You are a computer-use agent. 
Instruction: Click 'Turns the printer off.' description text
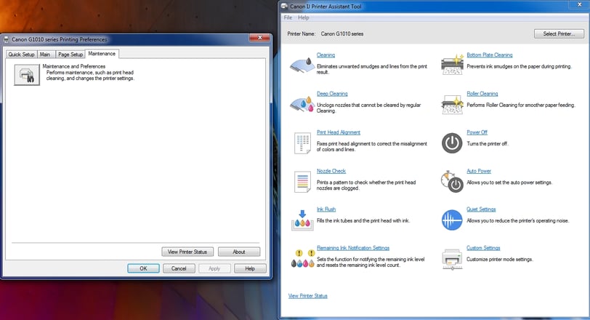pyautogui.click(x=488, y=144)
